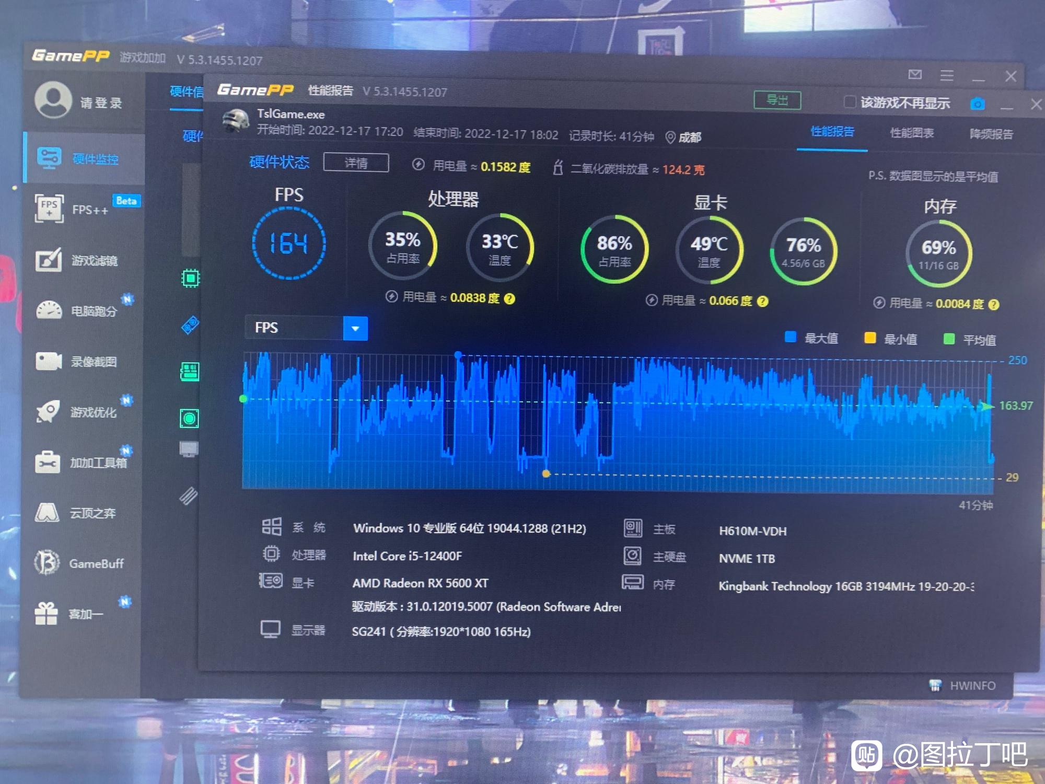
Task: Click the GameBuff icon
Action: 47,562
